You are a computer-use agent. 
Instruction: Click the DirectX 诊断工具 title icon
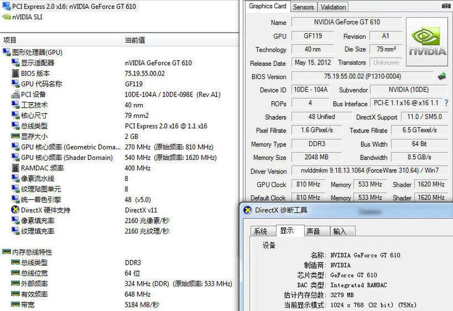pyautogui.click(x=247, y=210)
